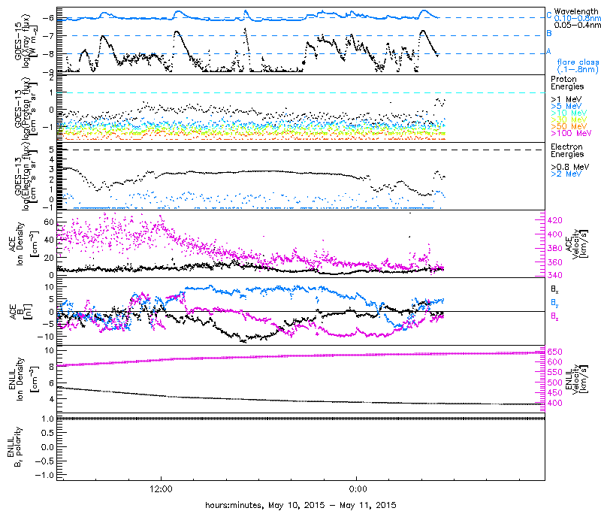Viewport: 601px width, 511px height.
Task: Click the By magnetic field legend label
Action: (554, 303)
